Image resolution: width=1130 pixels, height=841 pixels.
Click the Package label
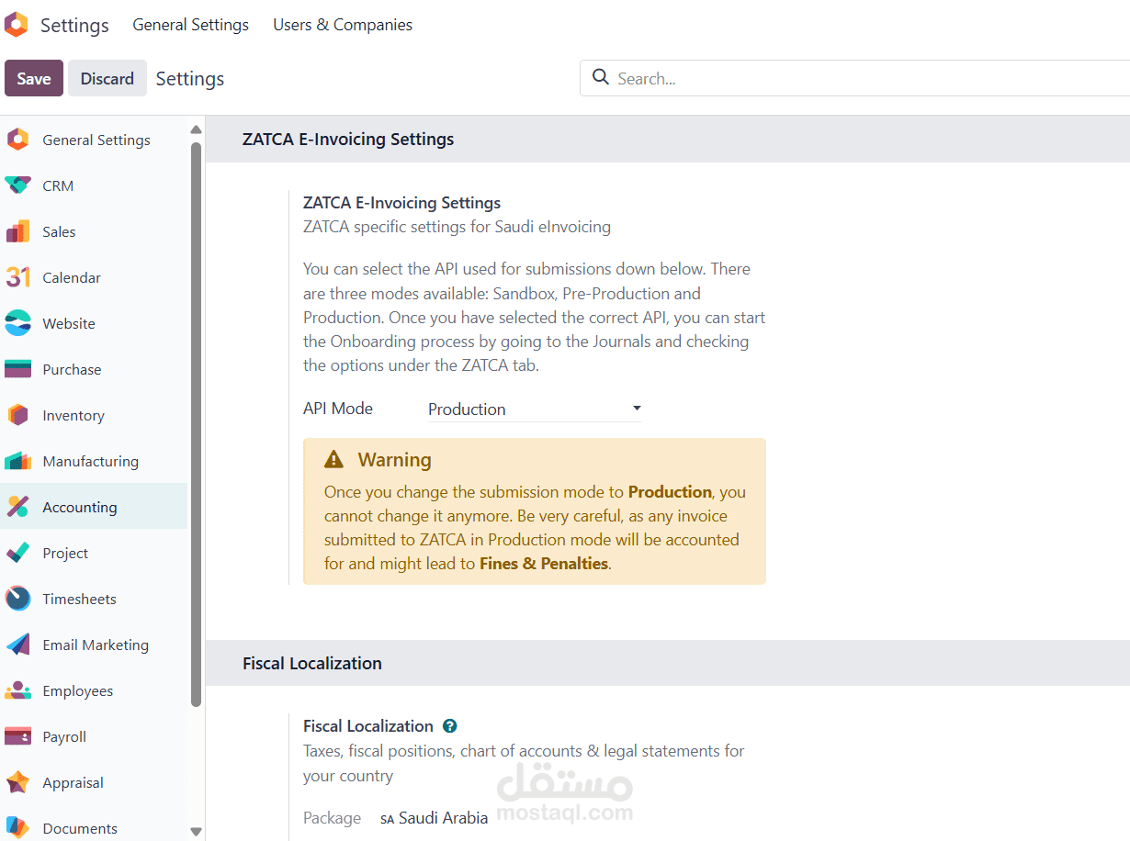click(x=332, y=818)
